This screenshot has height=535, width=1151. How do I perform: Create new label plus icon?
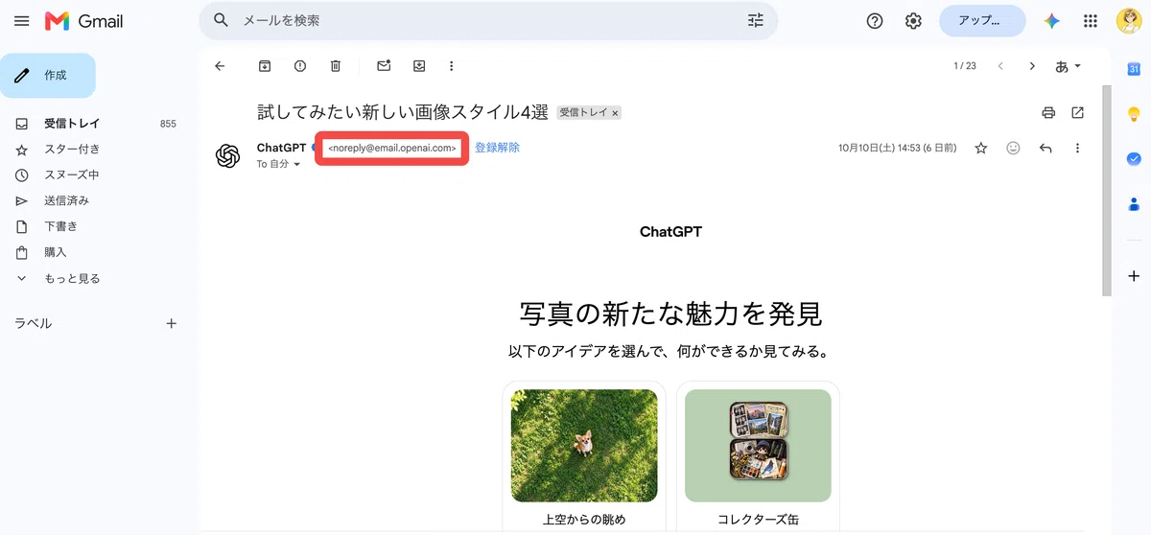click(x=172, y=323)
